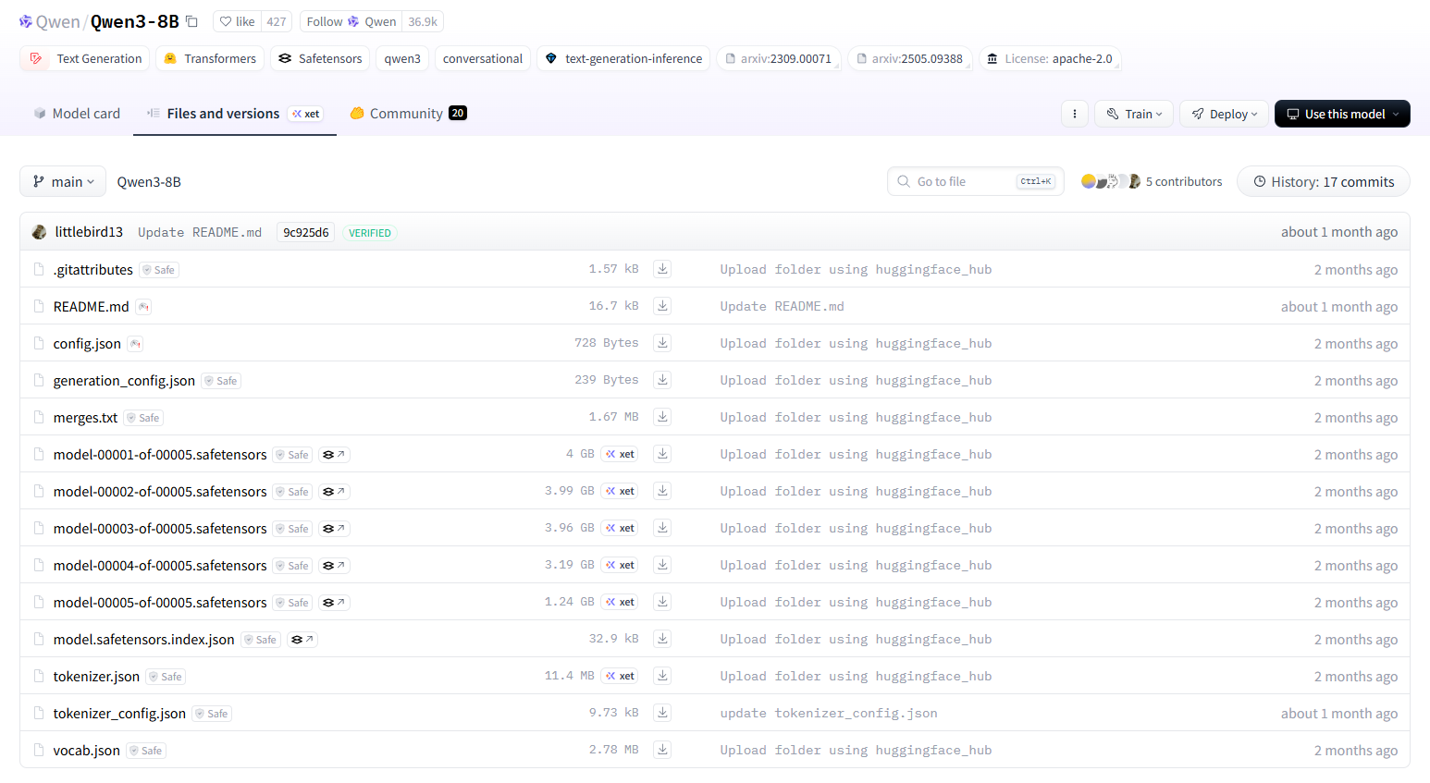Click the Safe badge next to .gitattributes
Image resolution: width=1430 pixels, height=783 pixels.
pos(159,270)
